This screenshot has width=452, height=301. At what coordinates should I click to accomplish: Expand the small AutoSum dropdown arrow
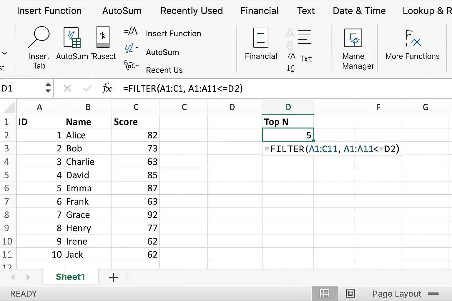click(137, 47)
